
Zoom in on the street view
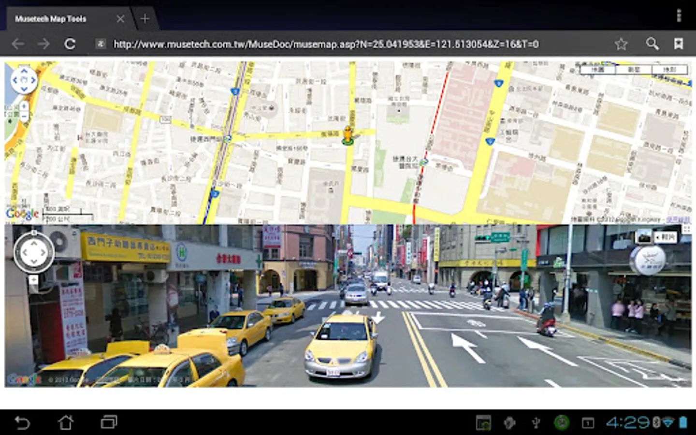33,279
